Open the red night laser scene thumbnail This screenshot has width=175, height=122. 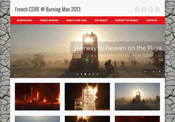pos(37,96)
